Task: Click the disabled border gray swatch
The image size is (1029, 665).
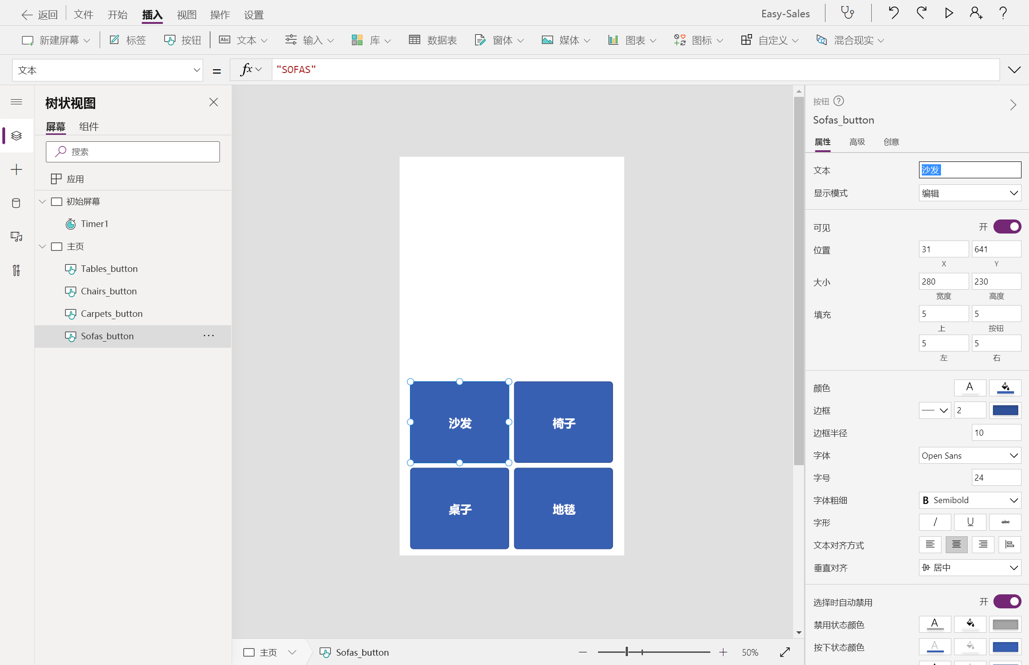Action: (1005, 624)
